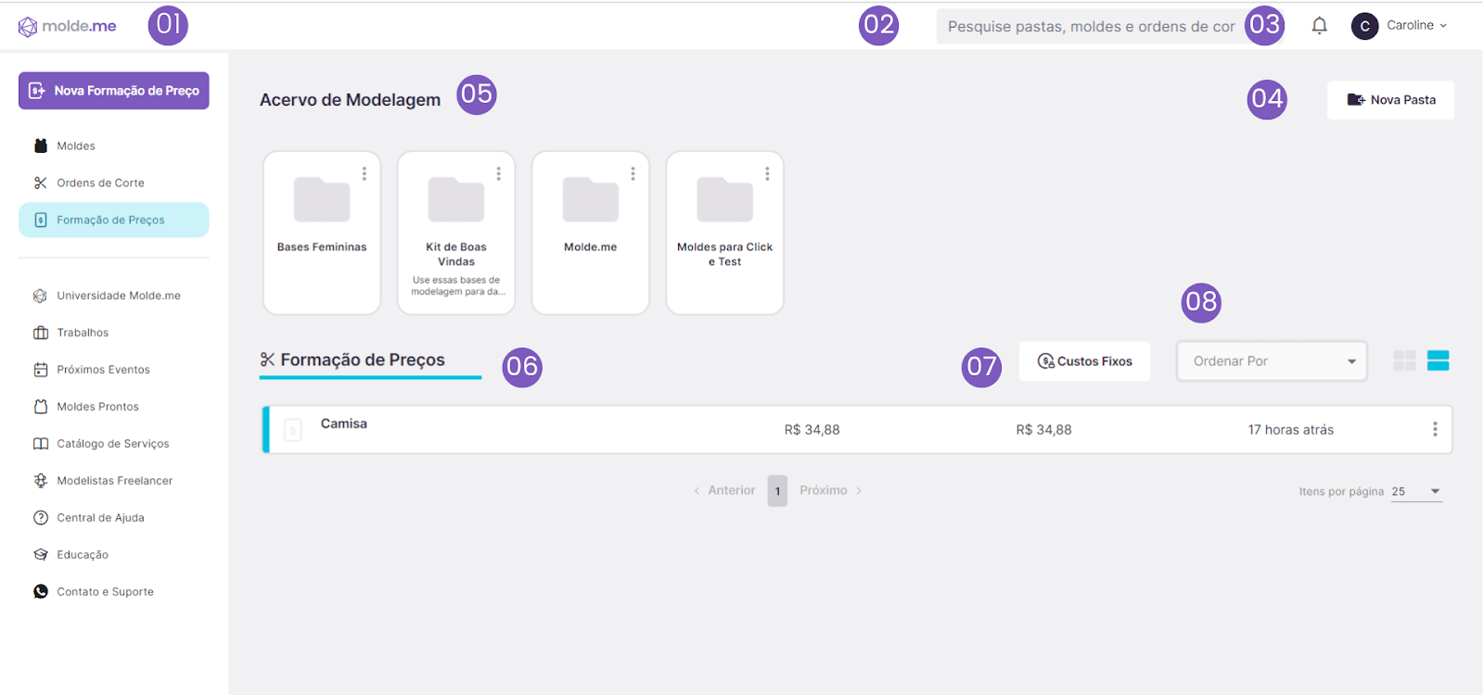1484x695 pixels.
Task: Select the Formação de Preços tab
Action: (x=370, y=360)
